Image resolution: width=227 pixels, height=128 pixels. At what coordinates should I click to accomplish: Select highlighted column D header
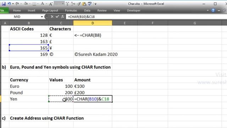pos(93,23)
